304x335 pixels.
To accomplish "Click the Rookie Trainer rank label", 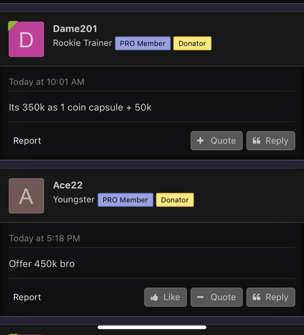I will [x=82, y=43].
